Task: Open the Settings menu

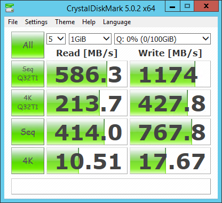Action: (36, 22)
